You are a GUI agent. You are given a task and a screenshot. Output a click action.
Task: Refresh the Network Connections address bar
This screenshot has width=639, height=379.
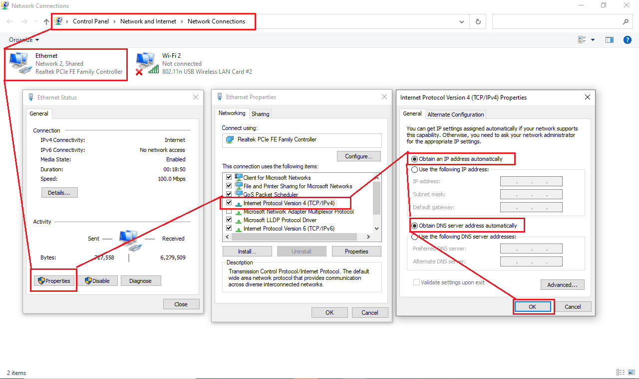478,21
